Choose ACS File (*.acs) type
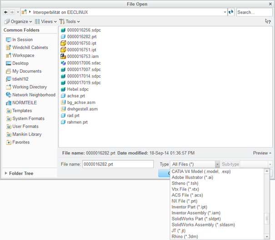This screenshot has width=275, height=240. point(187,195)
